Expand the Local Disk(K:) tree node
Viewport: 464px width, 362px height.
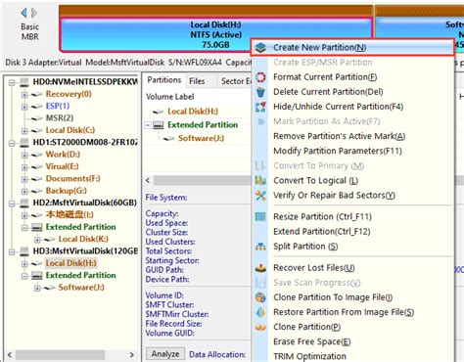pyautogui.click(x=37, y=240)
